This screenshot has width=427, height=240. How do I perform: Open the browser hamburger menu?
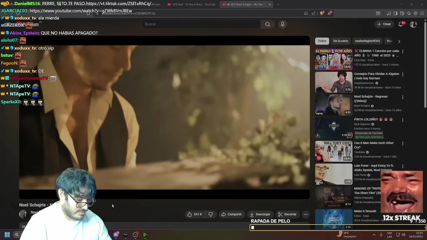point(422,13)
